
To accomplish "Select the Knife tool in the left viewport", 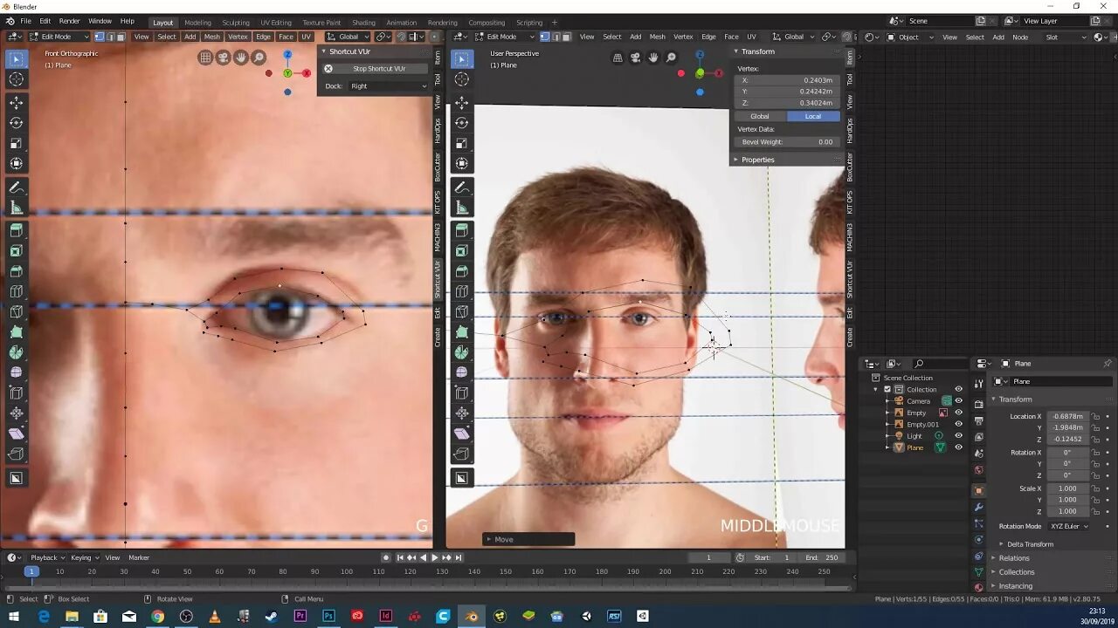I will click(x=16, y=311).
